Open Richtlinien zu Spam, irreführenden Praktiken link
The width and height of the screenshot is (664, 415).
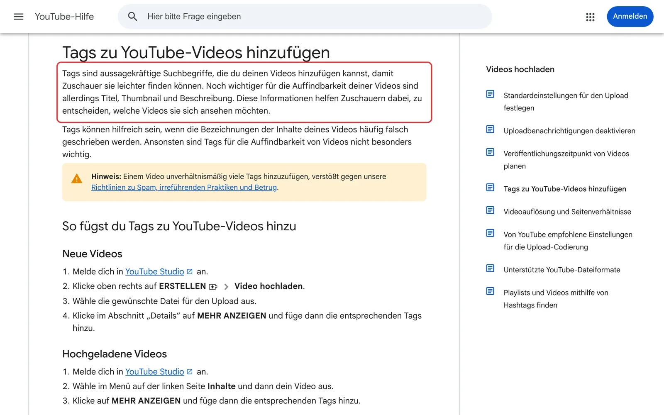coord(184,187)
